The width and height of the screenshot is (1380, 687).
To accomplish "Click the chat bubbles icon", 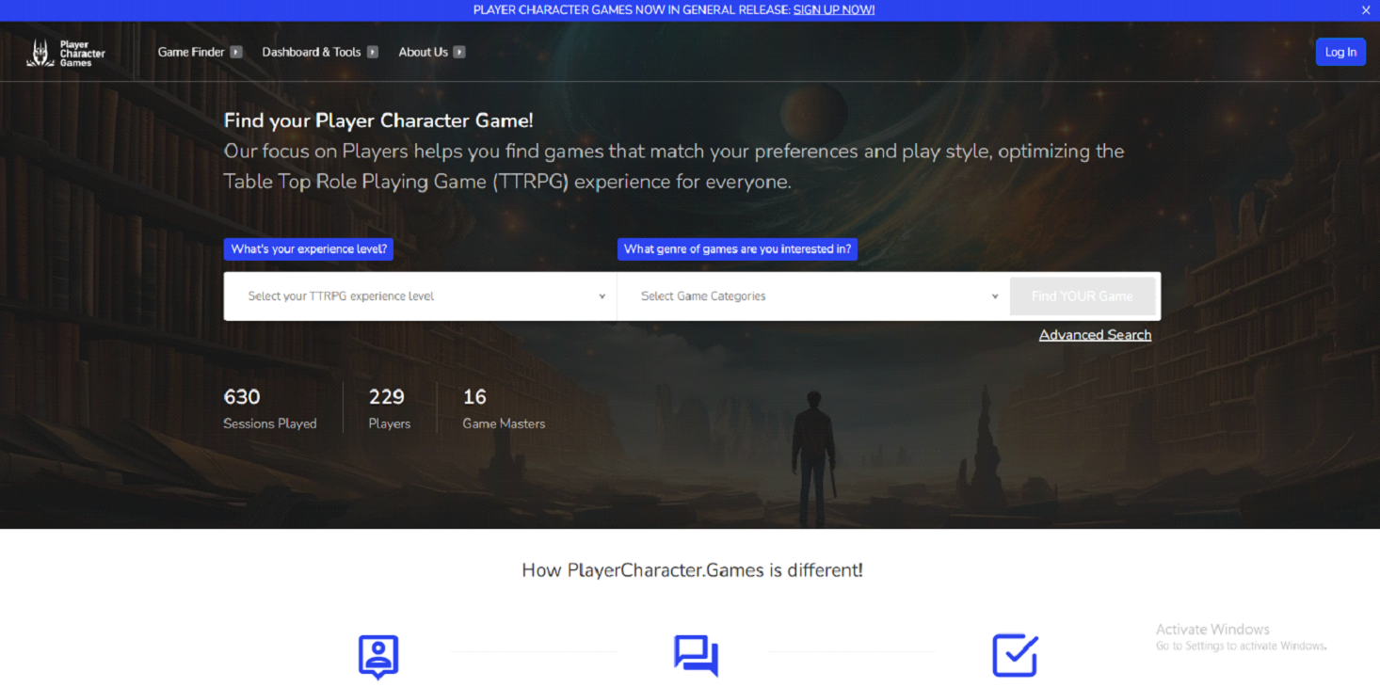I will click(x=696, y=656).
